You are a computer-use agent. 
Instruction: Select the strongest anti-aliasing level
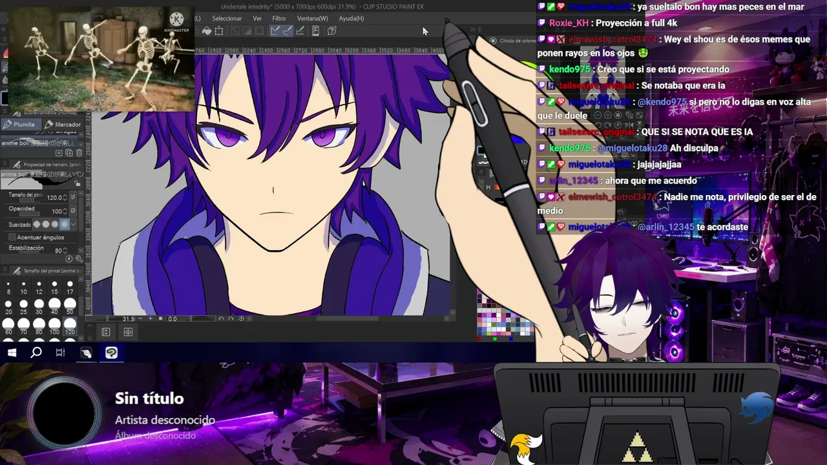[x=64, y=225]
